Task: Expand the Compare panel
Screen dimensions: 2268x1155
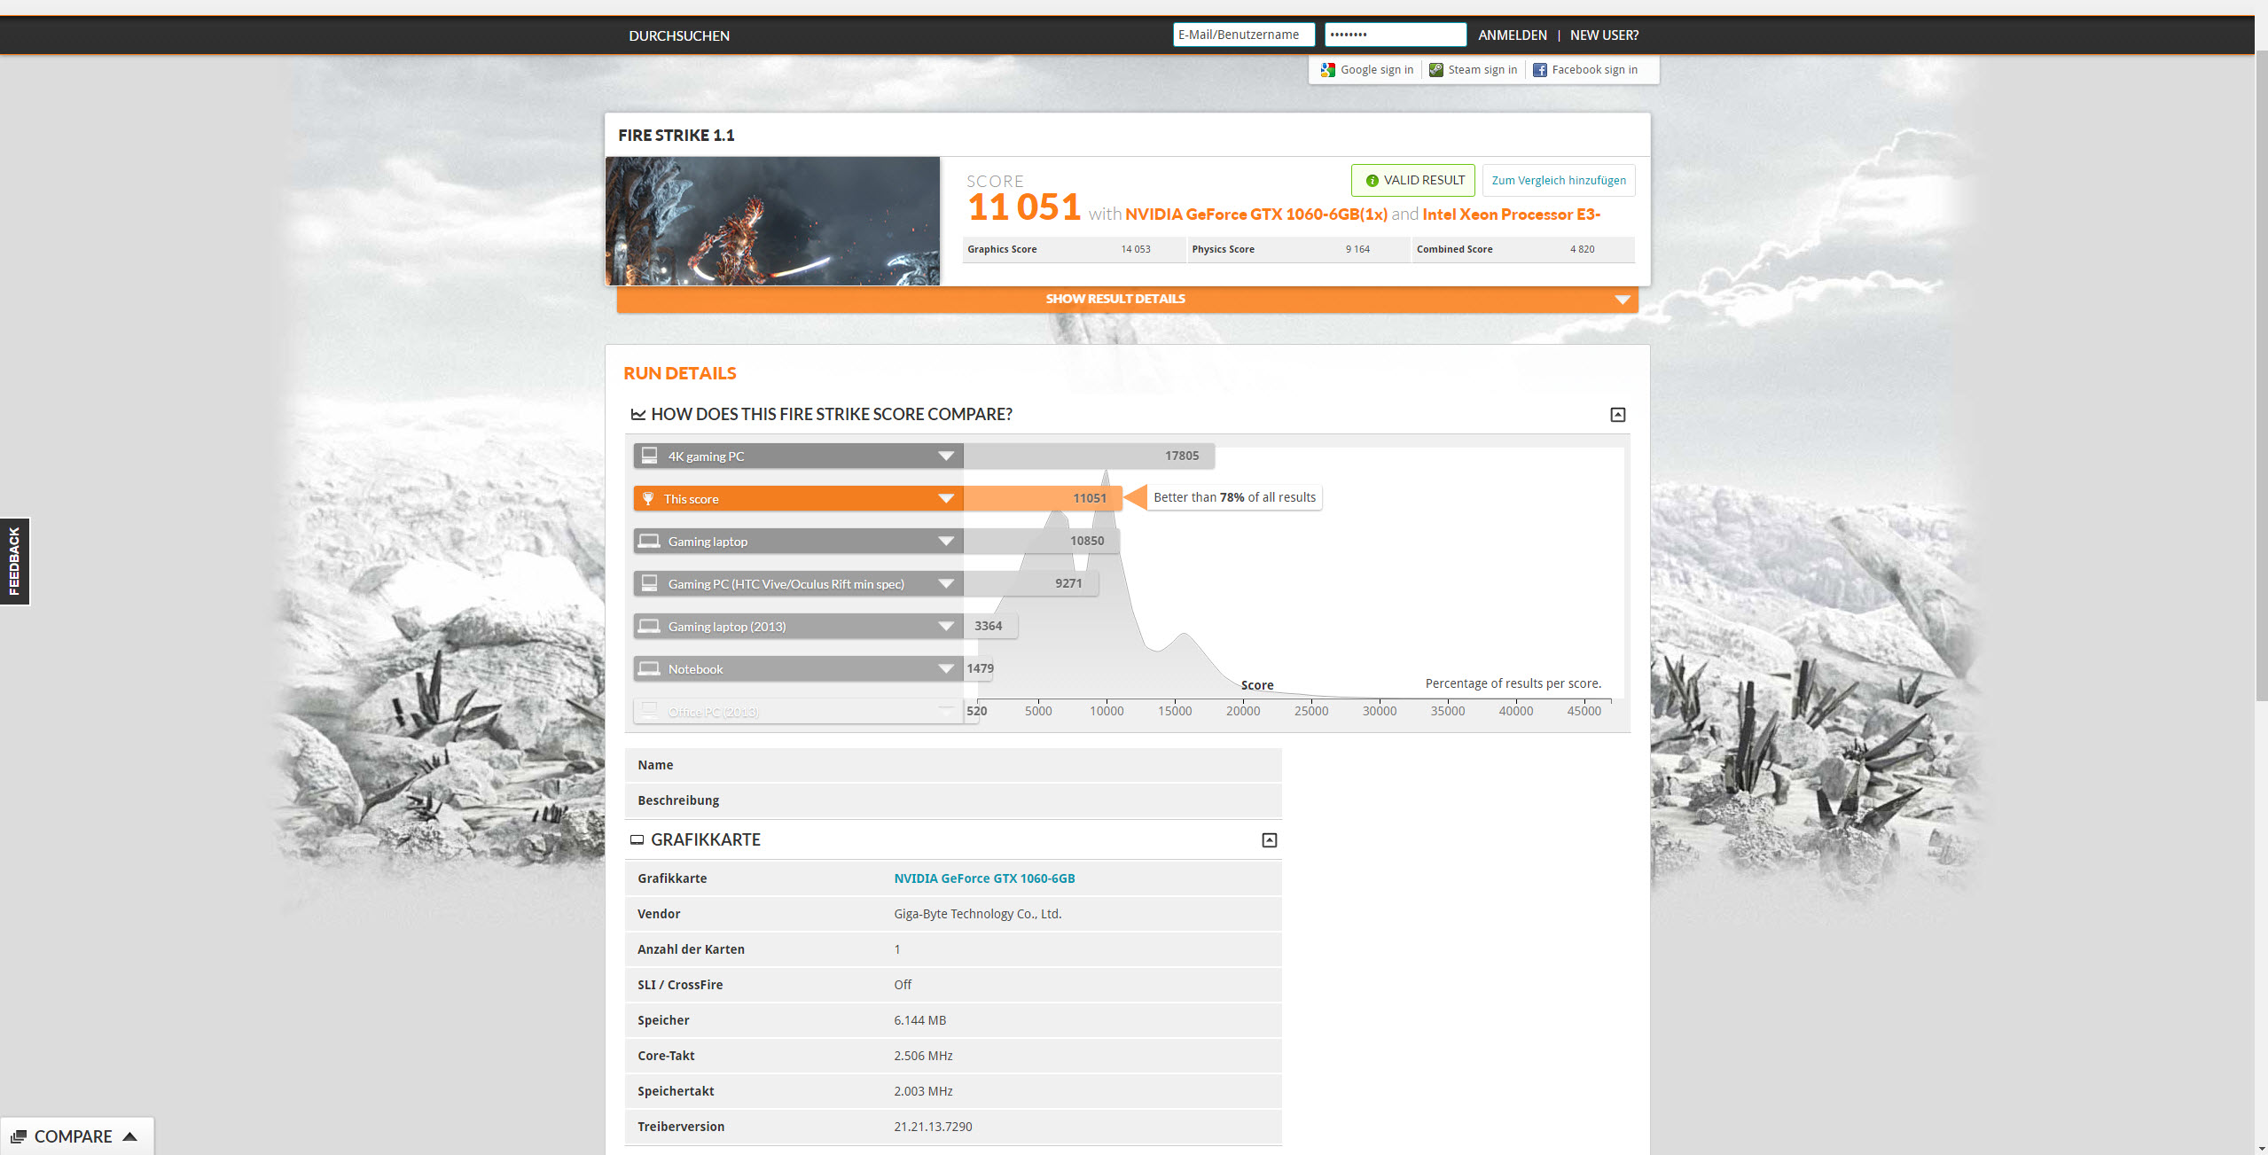Action: click(x=75, y=1136)
